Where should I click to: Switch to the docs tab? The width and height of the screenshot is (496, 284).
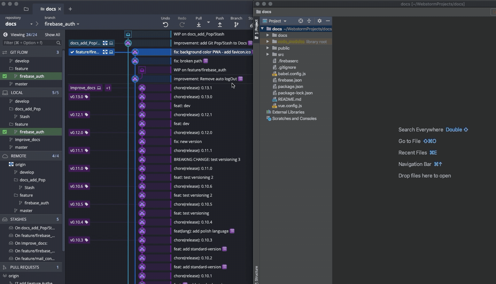(50, 9)
